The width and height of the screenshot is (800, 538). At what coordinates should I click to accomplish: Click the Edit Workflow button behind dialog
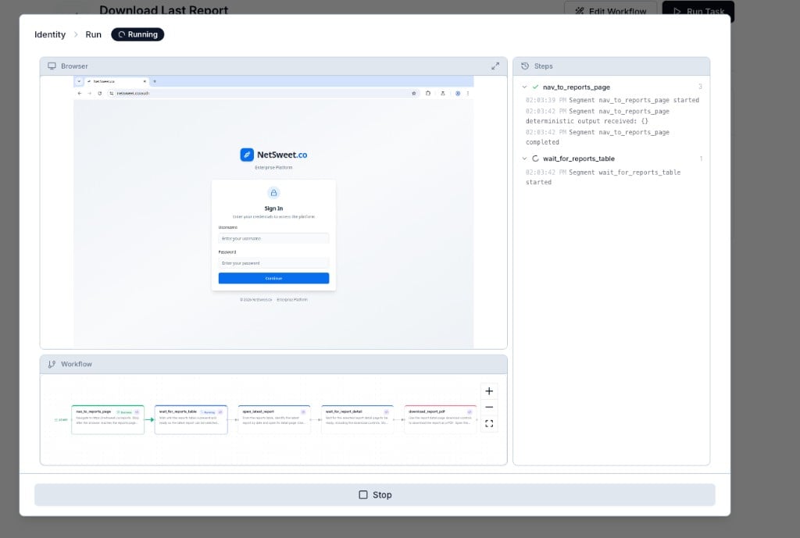point(611,11)
